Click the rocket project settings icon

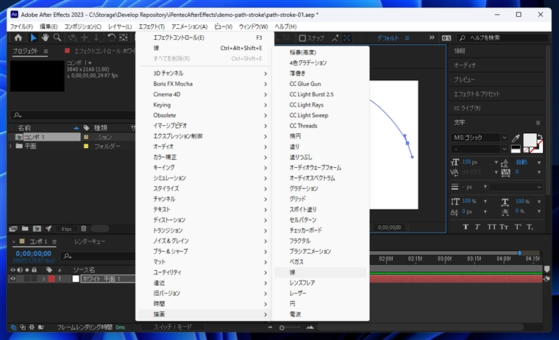49,229
